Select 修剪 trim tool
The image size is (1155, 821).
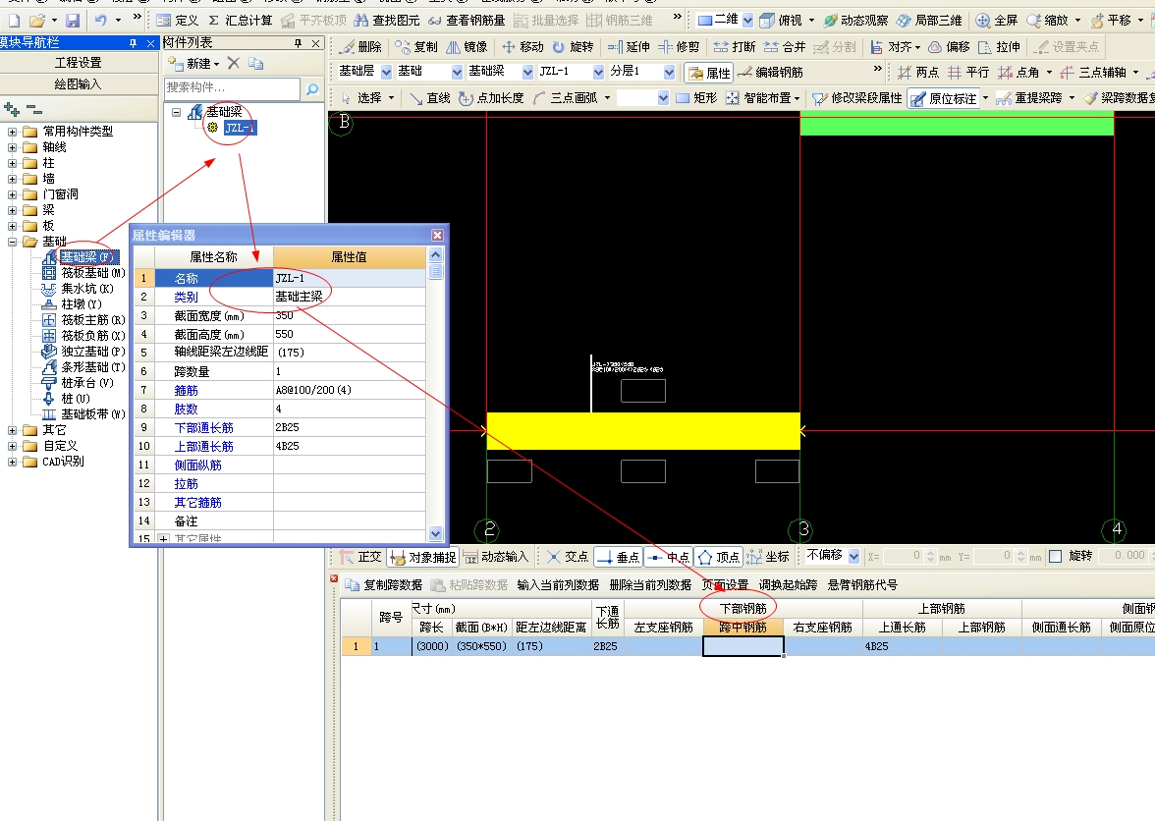pyautogui.click(x=679, y=47)
